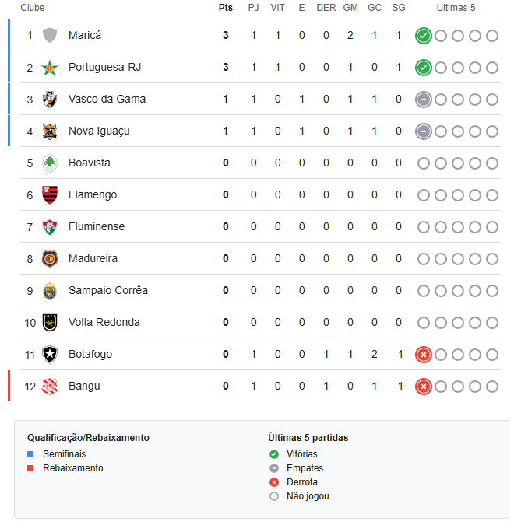Select the Boavista club name
Viewport: 521px width, 532px height.
(90, 163)
